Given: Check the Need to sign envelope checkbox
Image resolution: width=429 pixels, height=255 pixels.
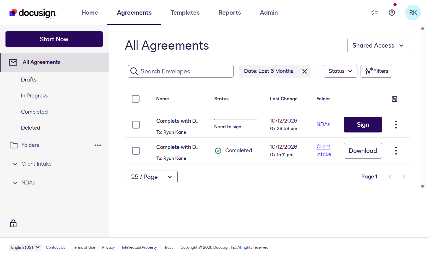Looking at the screenshot, I should point(136,125).
